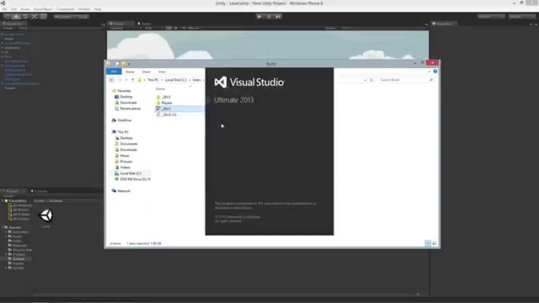Open the View tab in Explorer ribbon
This screenshot has width=539, height=303.
point(162,72)
